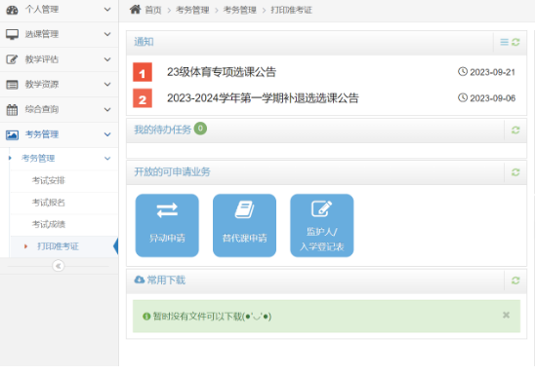Screen dimensions: 536x374
Task: Open the 通知 list menu icon
Action: 504,42
